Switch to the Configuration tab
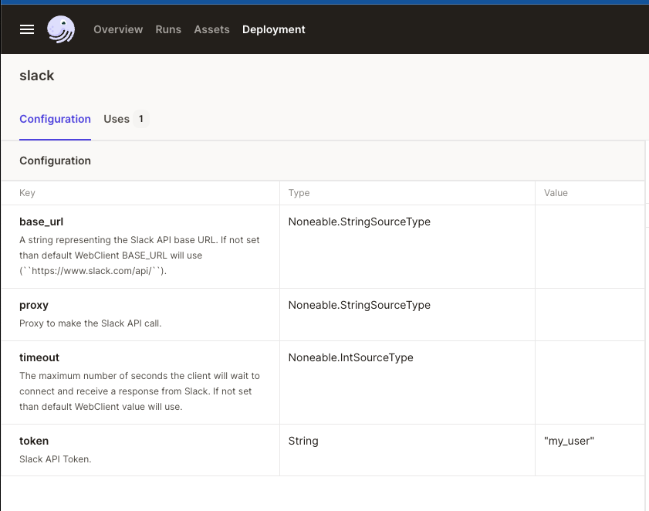 point(55,119)
